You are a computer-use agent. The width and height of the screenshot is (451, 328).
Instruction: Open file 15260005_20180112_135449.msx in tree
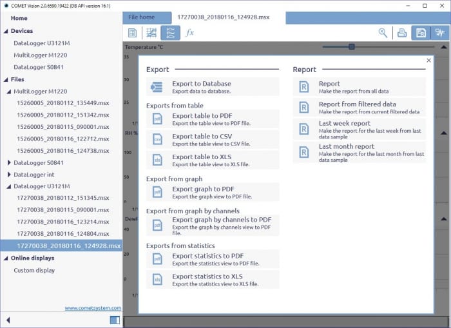62,103
